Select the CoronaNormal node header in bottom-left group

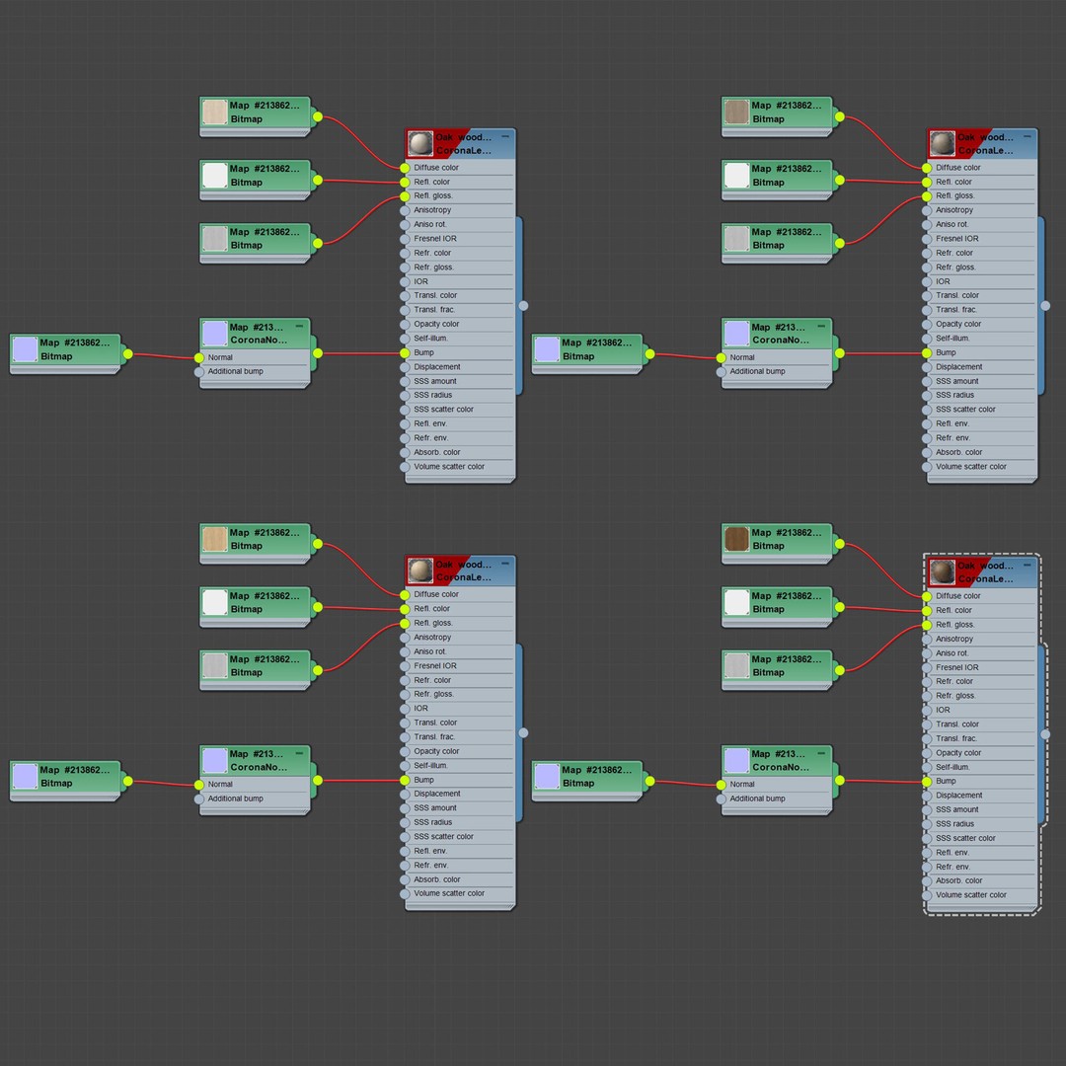255,761
